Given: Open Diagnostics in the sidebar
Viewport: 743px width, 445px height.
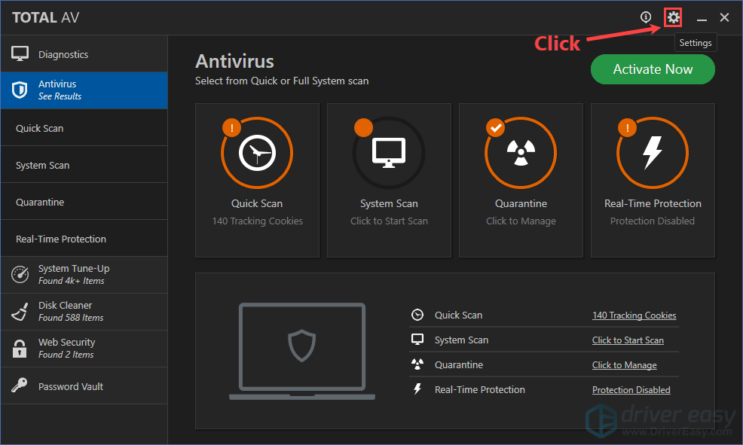Looking at the screenshot, I should (63, 54).
